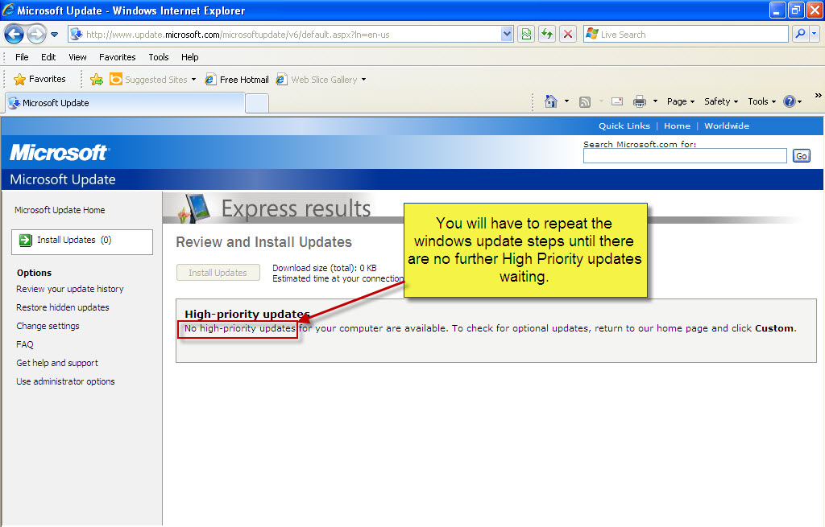Expand the address bar history dropdown
Image resolution: width=825 pixels, height=527 pixels.
tap(507, 35)
